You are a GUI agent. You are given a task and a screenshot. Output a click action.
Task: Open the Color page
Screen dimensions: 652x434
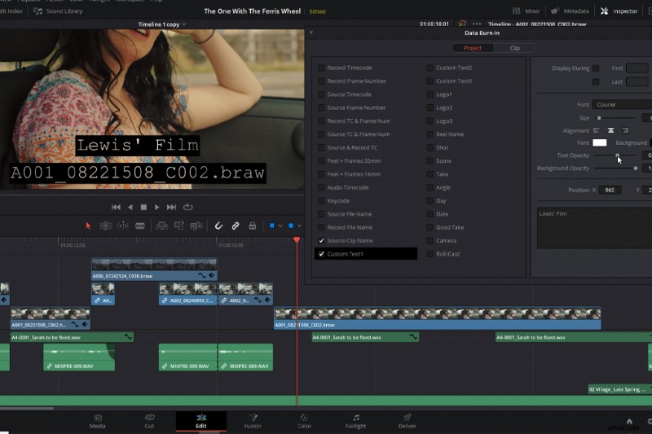click(x=304, y=421)
